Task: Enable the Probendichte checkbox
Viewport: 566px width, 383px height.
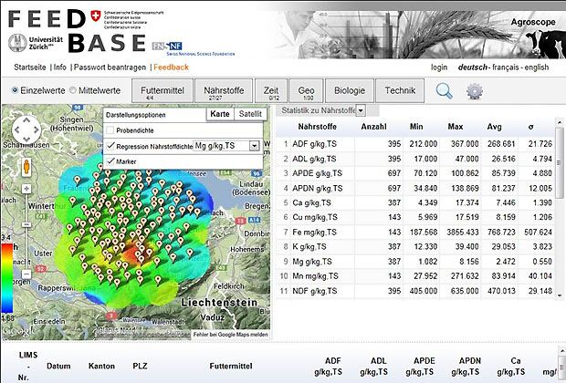Action: coord(111,131)
